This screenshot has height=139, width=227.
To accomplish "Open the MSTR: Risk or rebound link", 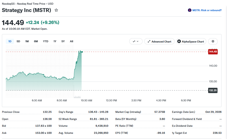I will click(207, 10).
